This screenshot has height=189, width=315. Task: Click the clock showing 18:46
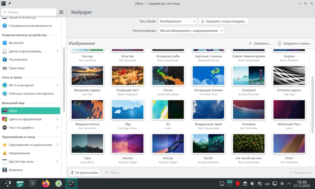301,183
